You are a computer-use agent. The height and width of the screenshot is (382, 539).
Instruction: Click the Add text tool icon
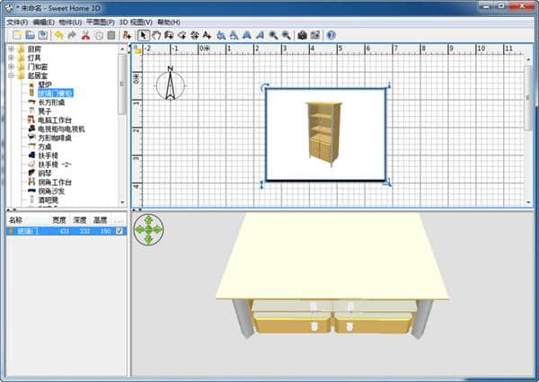(x=208, y=34)
